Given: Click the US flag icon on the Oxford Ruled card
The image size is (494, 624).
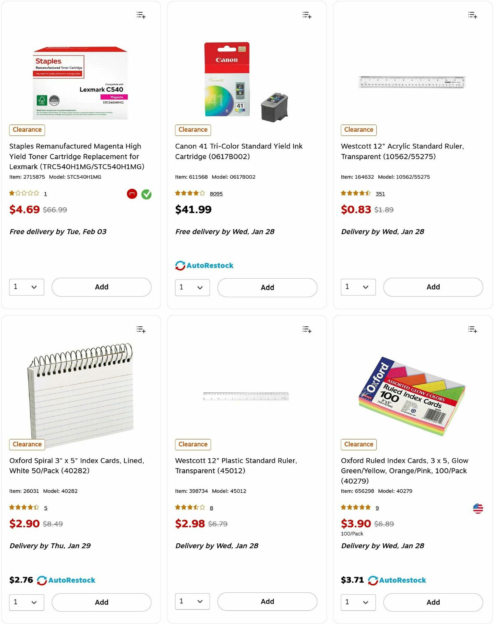Looking at the screenshot, I should 478,508.
